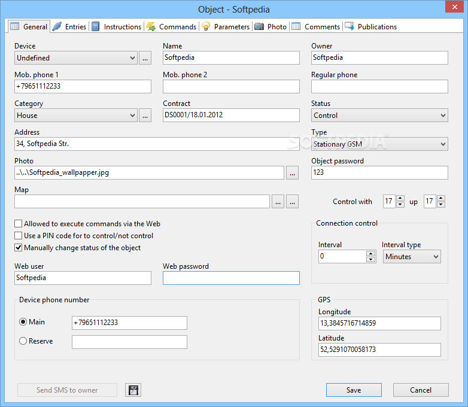Click the floppy disk save icon button
This screenshot has height=407, width=468.
133,390
